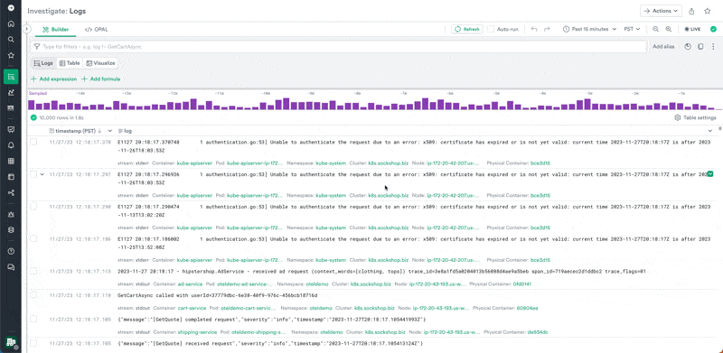Screen dimensions: 723x353
Task: Check the row with timestamp 12:18:17.297
Action: click(x=33, y=174)
